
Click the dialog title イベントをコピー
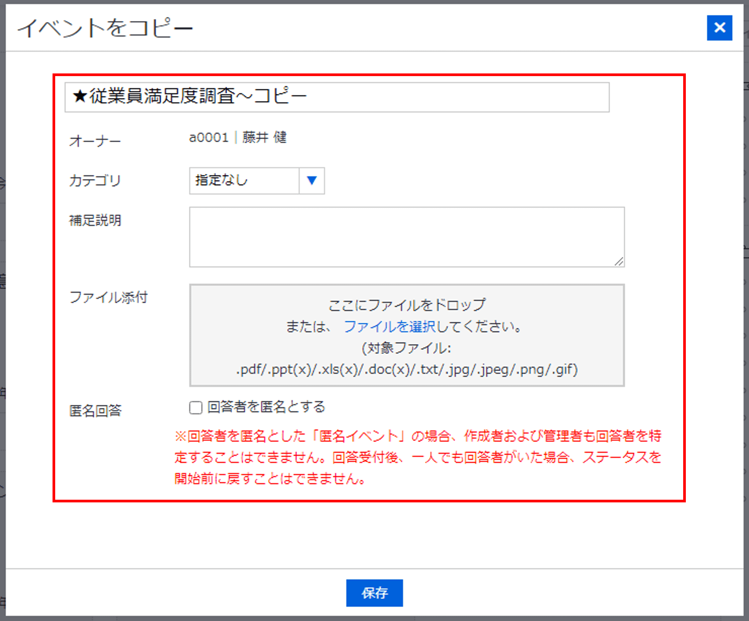pyautogui.click(x=105, y=28)
